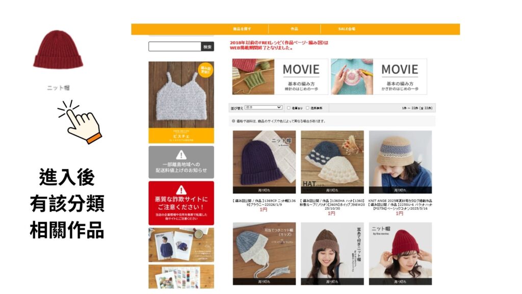Click the red knit hat category icon
Viewport: 522px width, 294px height.
tap(58, 49)
